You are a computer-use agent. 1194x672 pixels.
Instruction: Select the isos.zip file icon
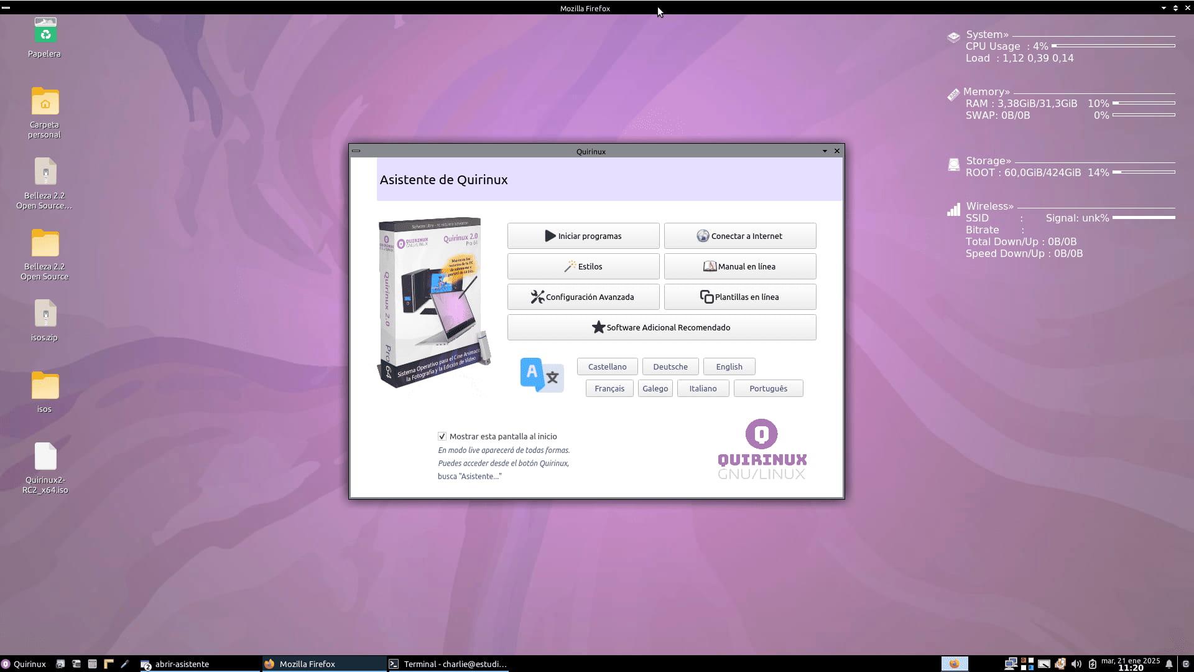(45, 314)
